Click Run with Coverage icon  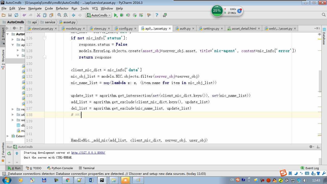[128, 15]
